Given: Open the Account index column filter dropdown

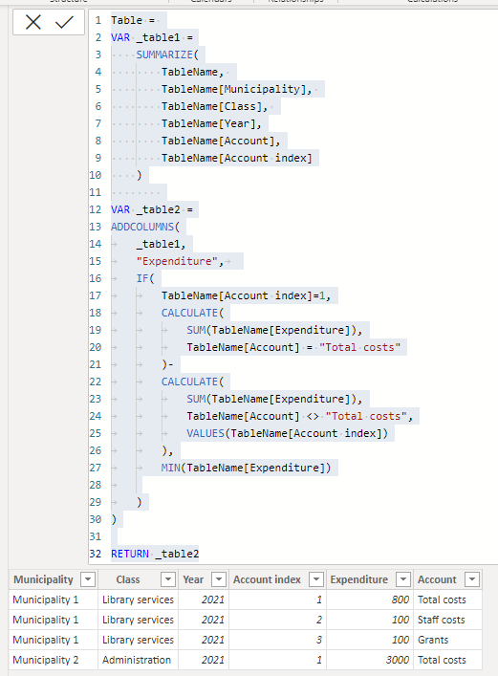Looking at the screenshot, I should click(316, 579).
